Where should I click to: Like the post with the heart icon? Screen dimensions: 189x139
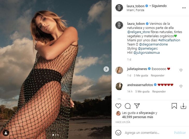coord(118,106)
